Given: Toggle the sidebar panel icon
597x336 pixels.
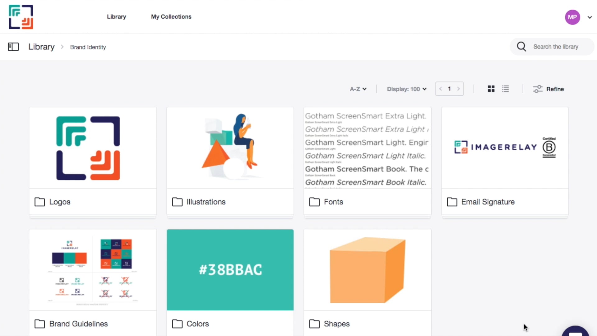Looking at the screenshot, I should [x=13, y=47].
